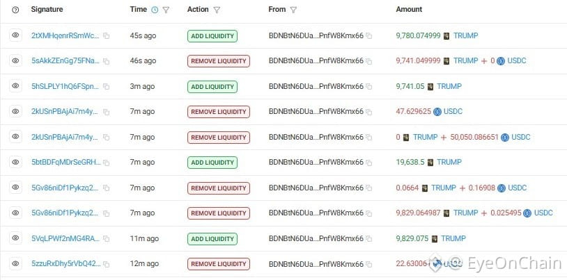Screen dimensions: 567x280
Task: Click ADD LIQUIDITY badge in 11m ago row
Action: click(x=212, y=239)
